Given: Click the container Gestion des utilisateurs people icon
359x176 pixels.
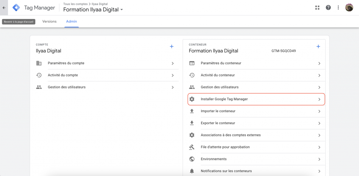Looking at the screenshot, I should [192, 87].
